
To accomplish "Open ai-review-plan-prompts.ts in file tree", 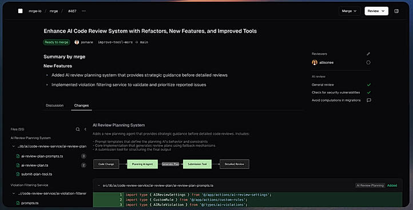I will 42,156.
